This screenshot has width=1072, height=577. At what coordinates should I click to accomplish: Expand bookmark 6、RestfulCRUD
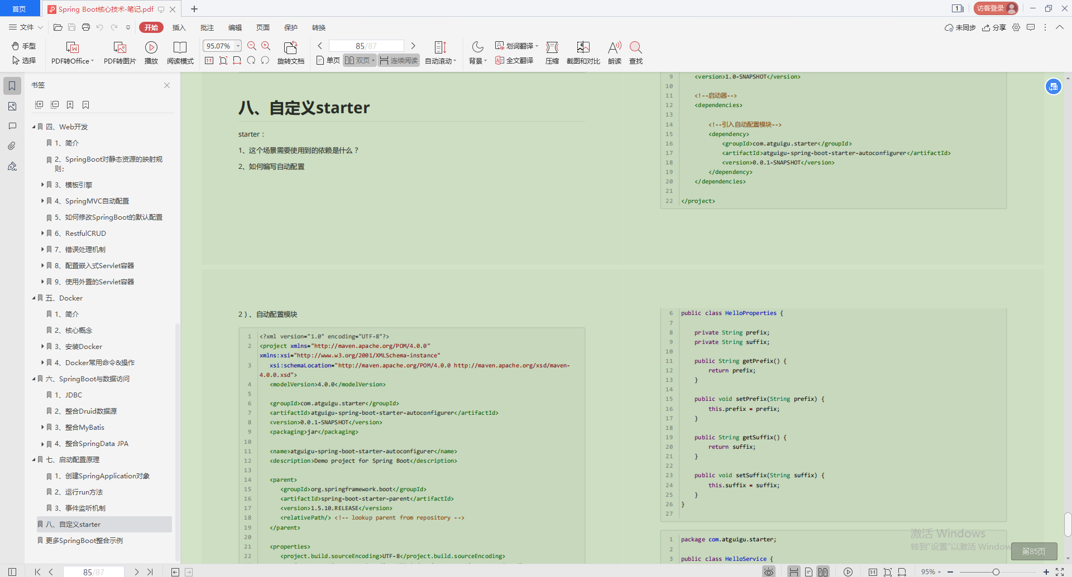click(42, 233)
